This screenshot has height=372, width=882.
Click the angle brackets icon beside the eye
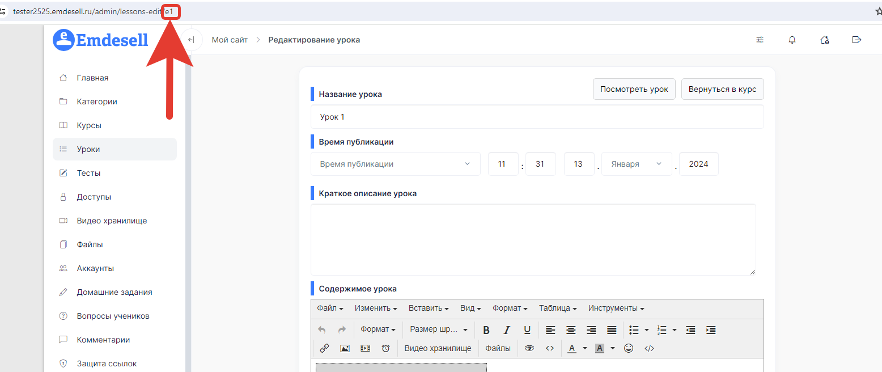click(550, 348)
